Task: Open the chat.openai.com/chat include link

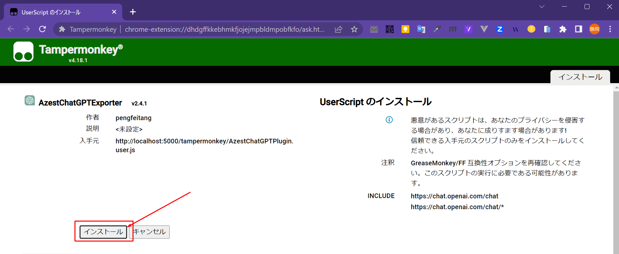Action: click(x=454, y=196)
